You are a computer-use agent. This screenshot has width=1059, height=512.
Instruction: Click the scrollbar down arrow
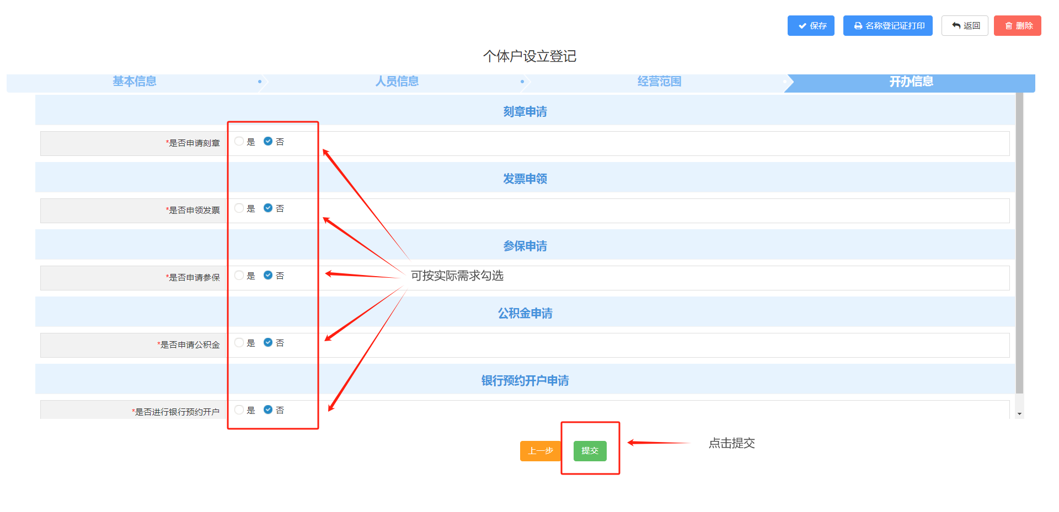click(1019, 414)
